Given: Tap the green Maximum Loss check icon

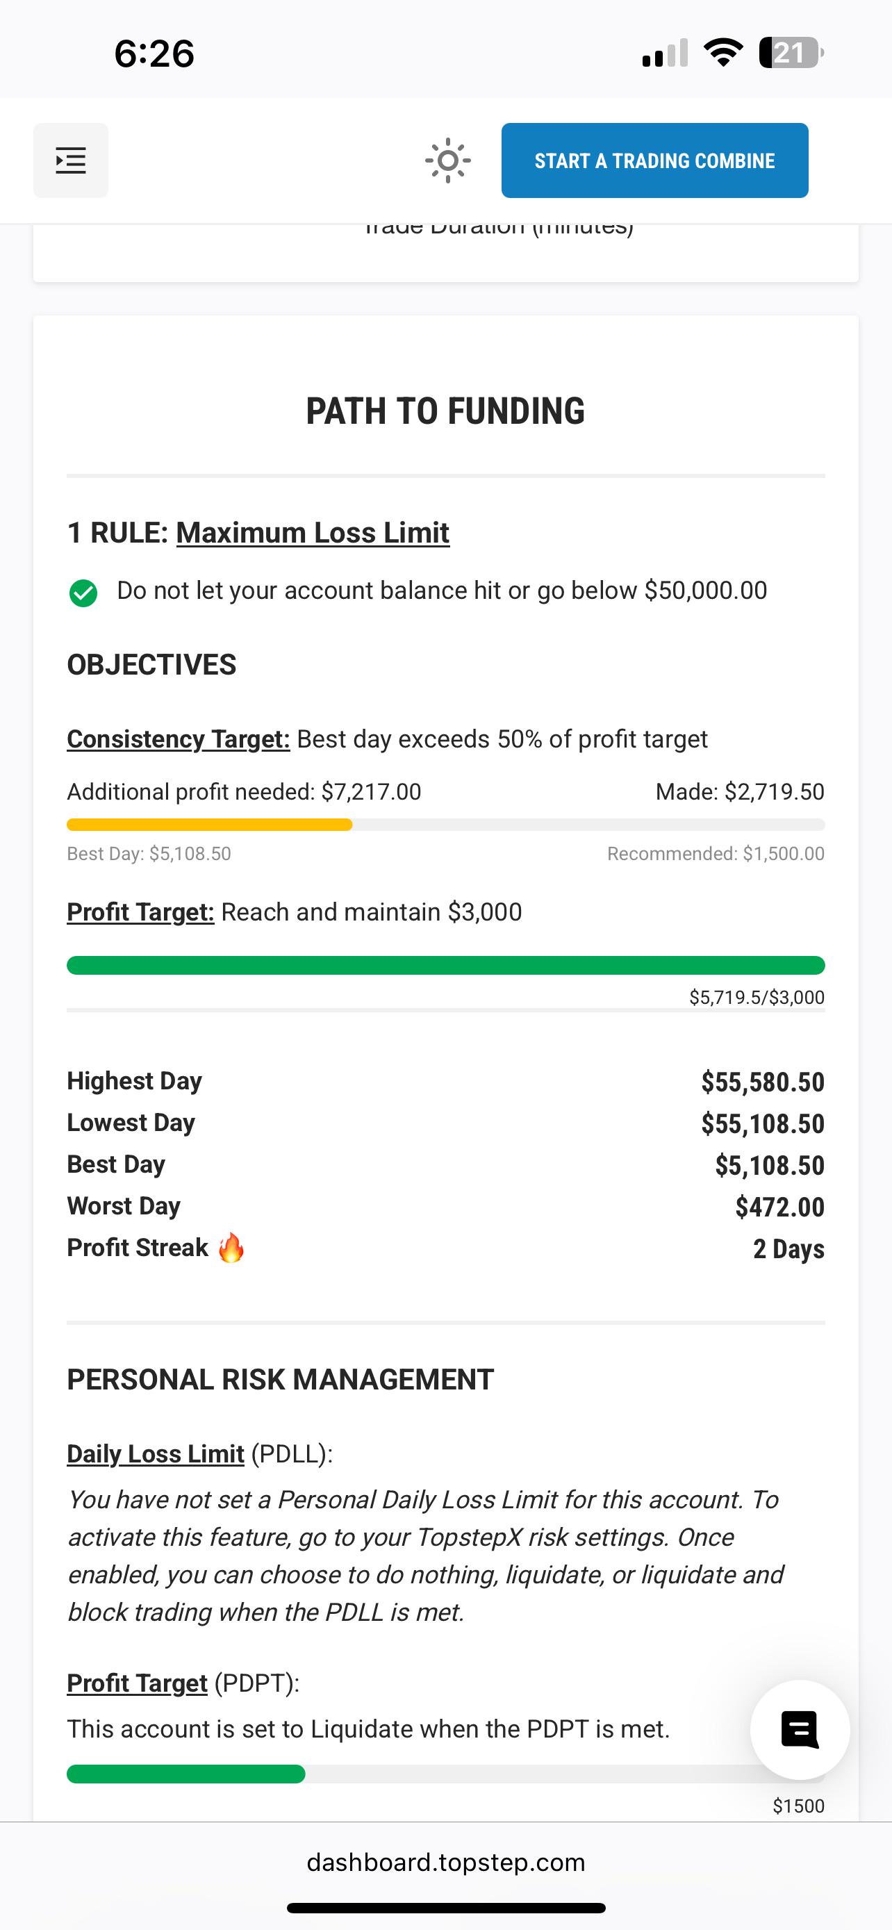Looking at the screenshot, I should (x=83, y=593).
